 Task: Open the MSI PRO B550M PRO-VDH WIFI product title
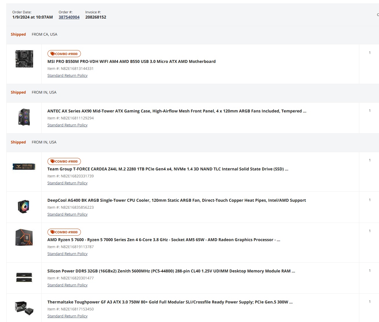131,61
